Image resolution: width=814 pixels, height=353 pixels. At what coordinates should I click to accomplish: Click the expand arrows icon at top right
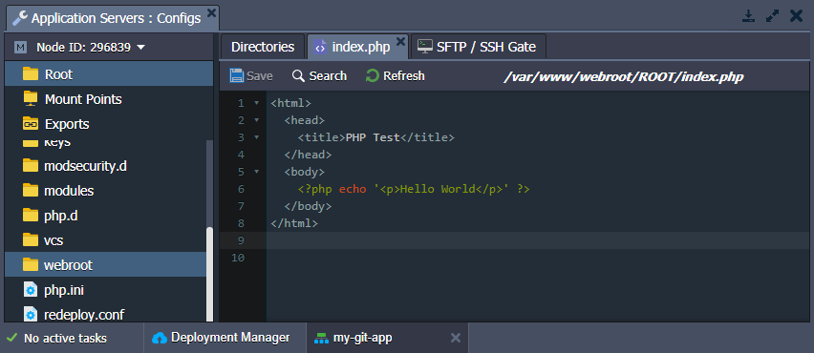(772, 16)
